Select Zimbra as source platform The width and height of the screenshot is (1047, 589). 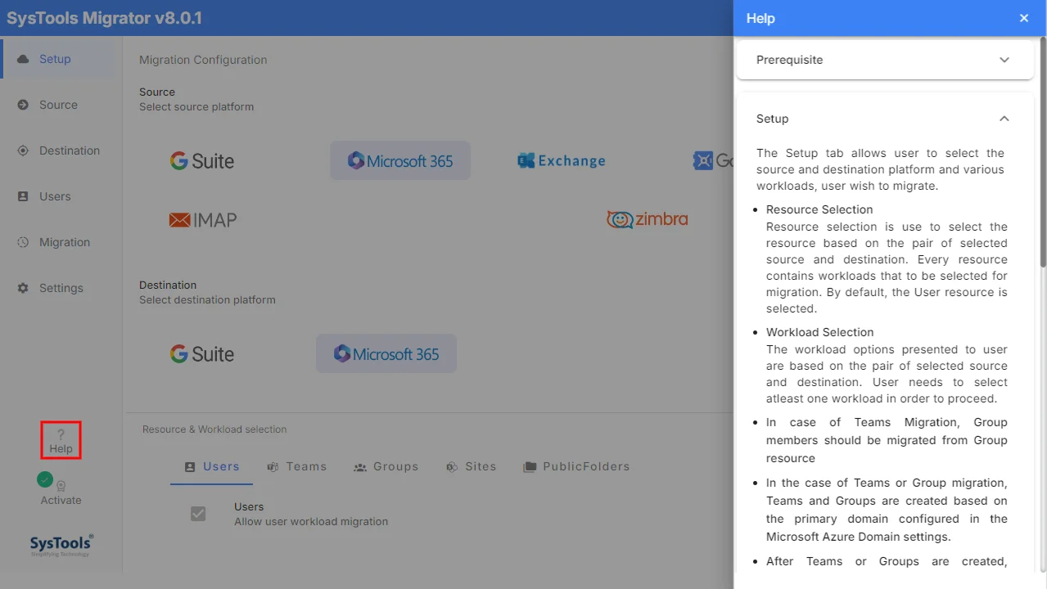[x=648, y=219]
